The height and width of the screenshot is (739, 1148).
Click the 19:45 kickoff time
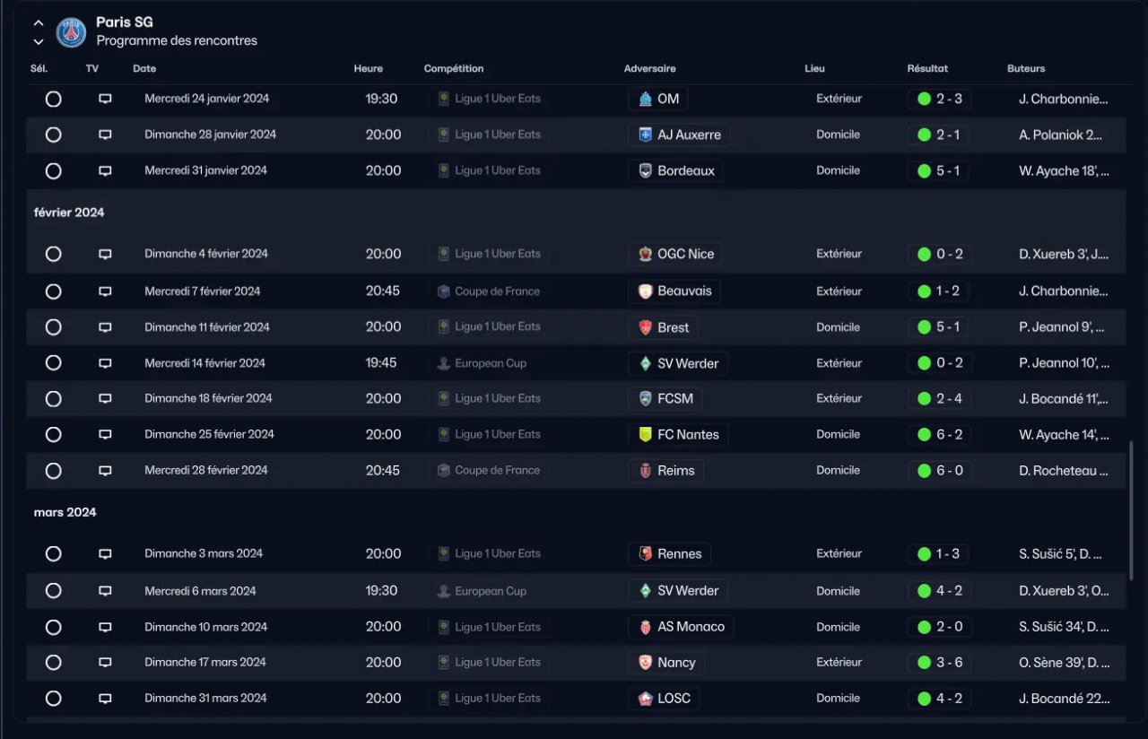click(x=383, y=363)
